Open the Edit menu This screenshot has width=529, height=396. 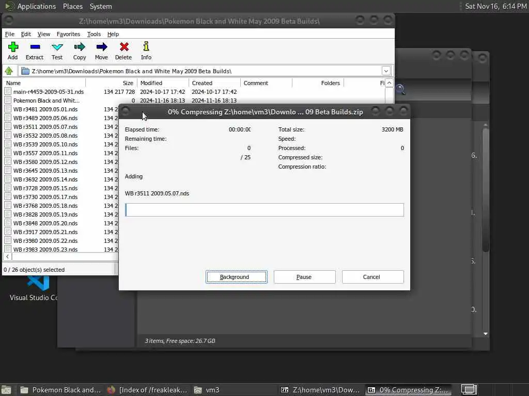click(x=26, y=34)
